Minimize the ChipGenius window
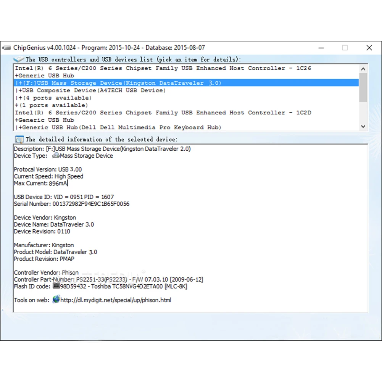Screen dimensions: 382x382 click(x=321, y=48)
